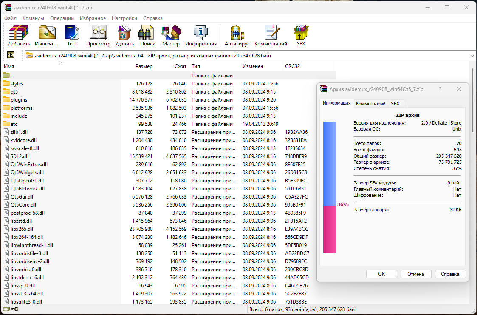Click the Извлечь (Extract) toolbar icon

point(47,33)
